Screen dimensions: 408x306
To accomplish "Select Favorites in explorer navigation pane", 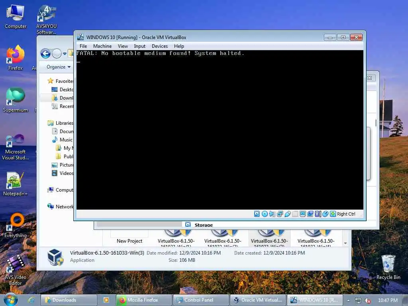I will (x=61, y=81).
